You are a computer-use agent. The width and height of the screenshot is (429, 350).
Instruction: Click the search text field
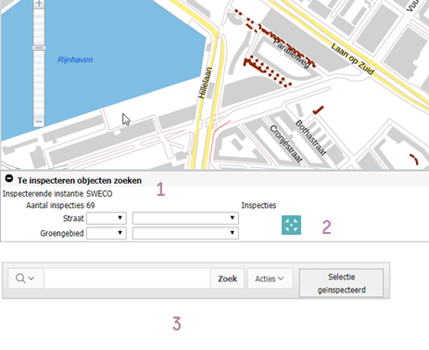(x=127, y=279)
